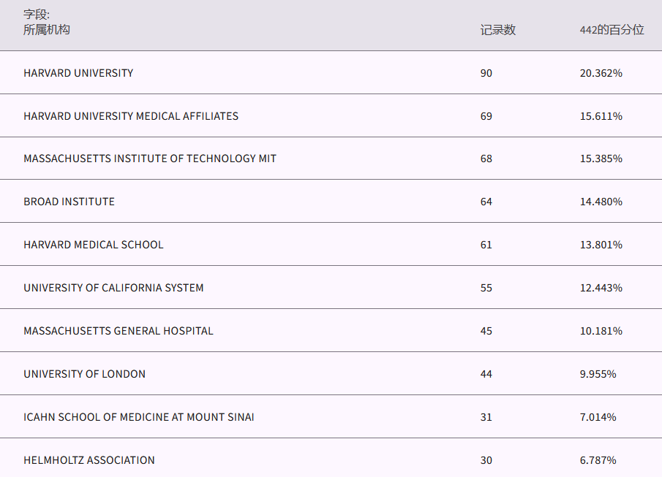
Task: Click the 442的百分位 column header
Action: [x=612, y=30]
